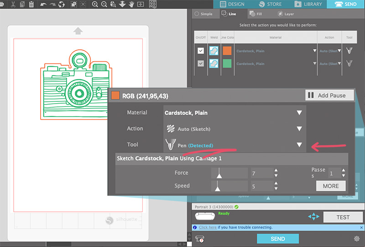Open the send queue icon with badge
The image size is (365, 247).
[199, 239]
